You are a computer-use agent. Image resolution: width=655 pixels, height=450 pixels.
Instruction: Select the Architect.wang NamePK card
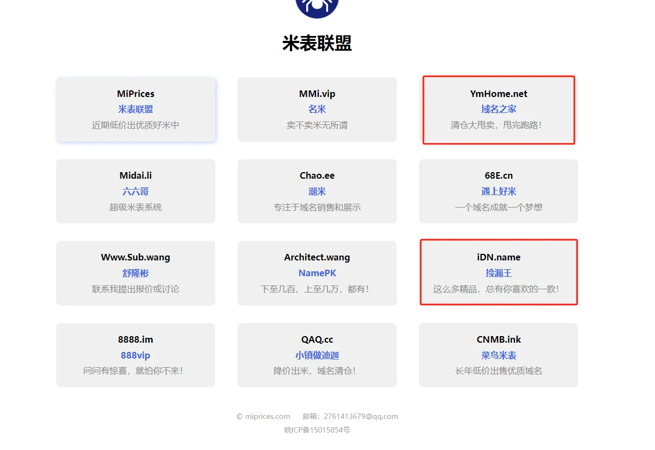click(317, 273)
